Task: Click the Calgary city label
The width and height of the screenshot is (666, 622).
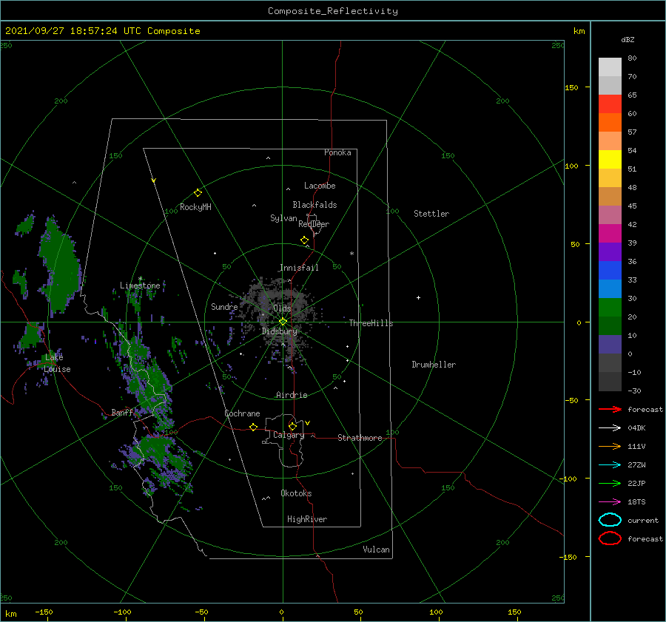Action: (x=289, y=435)
